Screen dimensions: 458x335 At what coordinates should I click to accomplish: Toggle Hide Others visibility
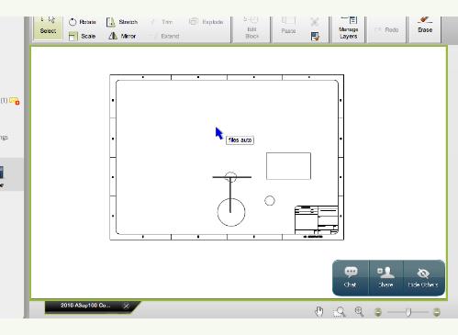point(423,277)
